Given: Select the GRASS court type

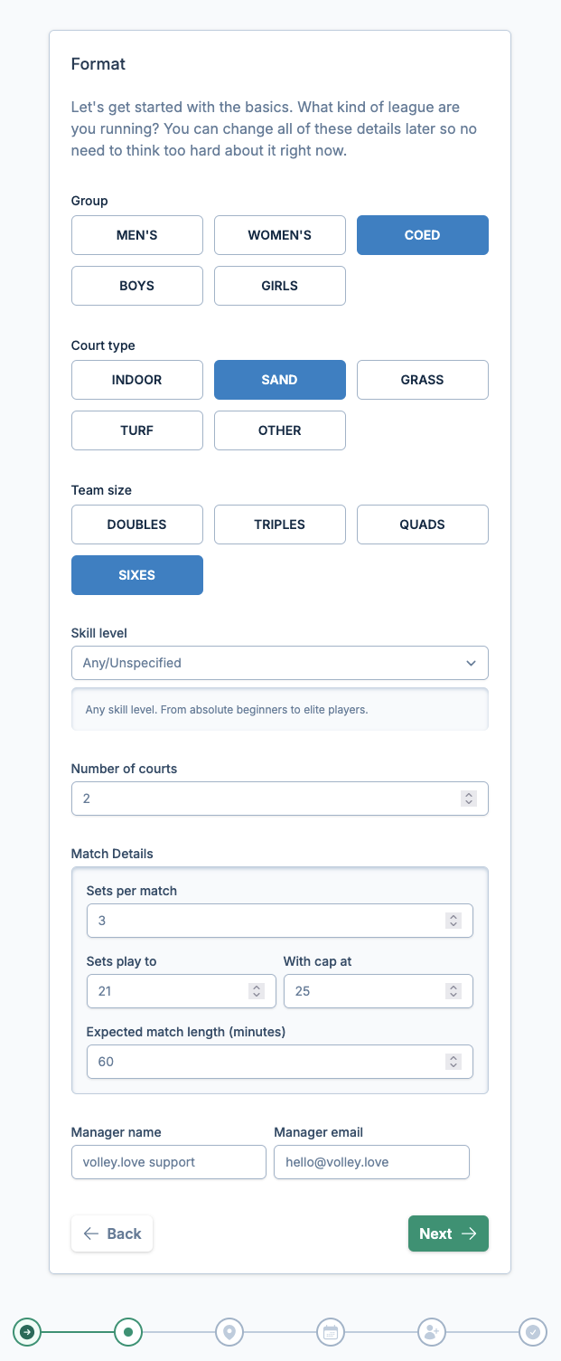Looking at the screenshot, I should tap(422, 380).
